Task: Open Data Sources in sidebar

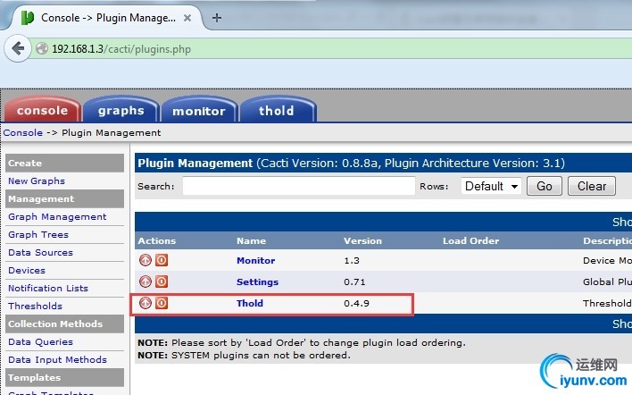Action: point(40,253)
